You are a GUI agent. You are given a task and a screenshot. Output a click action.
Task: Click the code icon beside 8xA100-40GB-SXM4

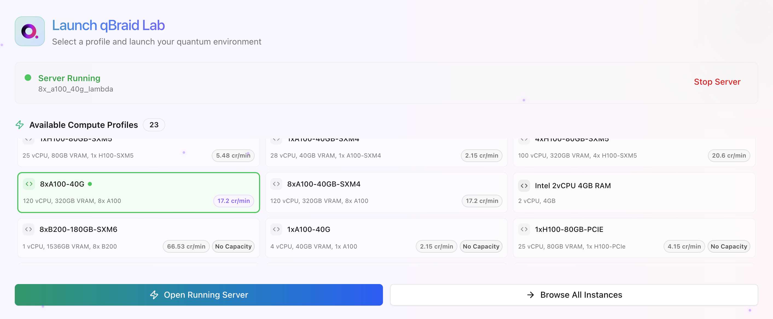276,184
